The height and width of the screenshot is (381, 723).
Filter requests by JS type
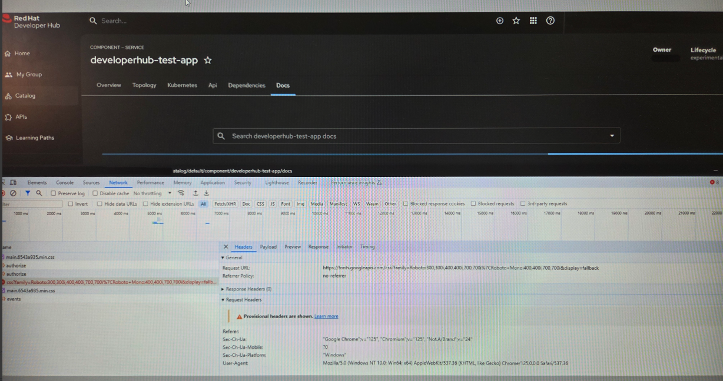(x=273, y=204)
